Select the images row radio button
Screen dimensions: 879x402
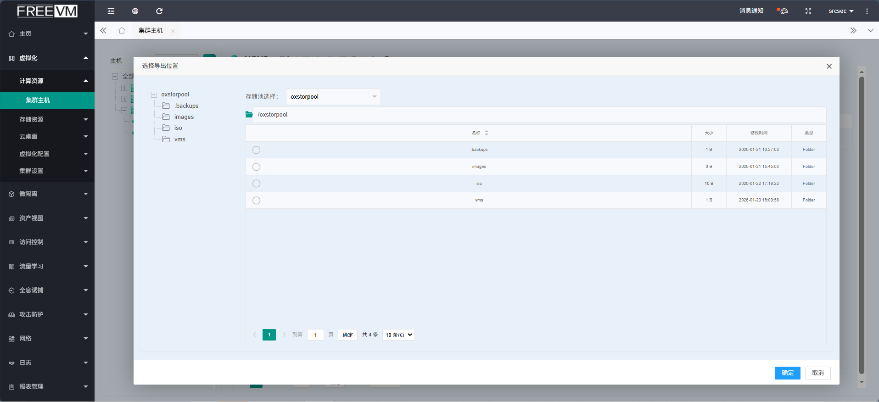point(256,167)
